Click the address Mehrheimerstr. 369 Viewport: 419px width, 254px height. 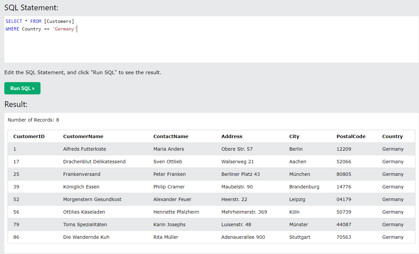[244, 212]
